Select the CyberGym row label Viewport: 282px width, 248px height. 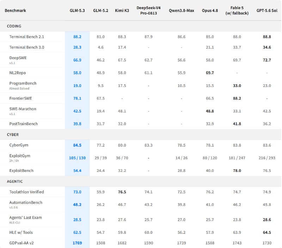(x=19, y=145)
